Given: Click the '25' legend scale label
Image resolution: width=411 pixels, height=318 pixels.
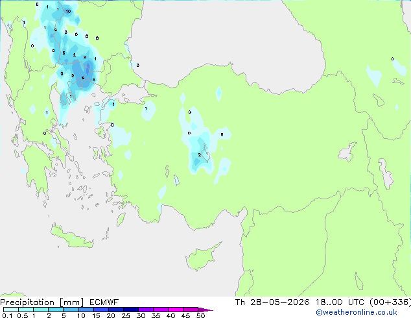Looking at the screenshot, I should pyautogui.click(x=126, y=315).
